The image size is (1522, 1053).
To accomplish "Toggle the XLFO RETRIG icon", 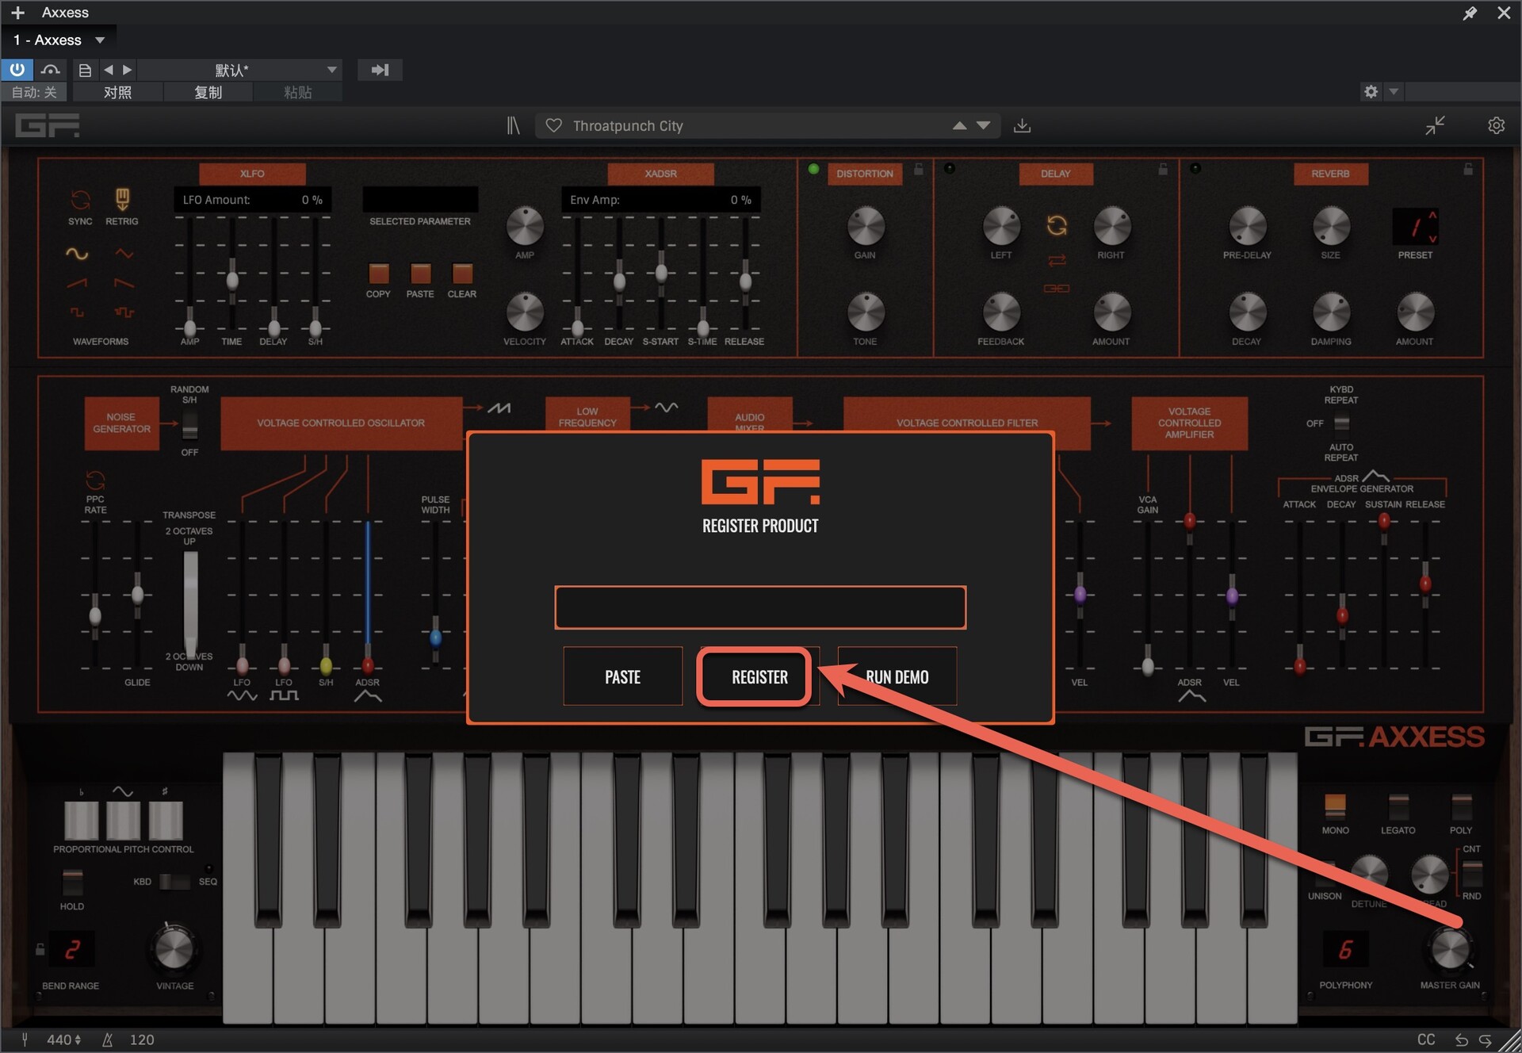I will click(x=122, y=198).
